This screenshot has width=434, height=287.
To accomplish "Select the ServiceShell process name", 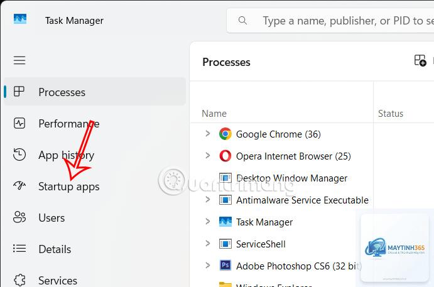I will click(x=261, y=244).
